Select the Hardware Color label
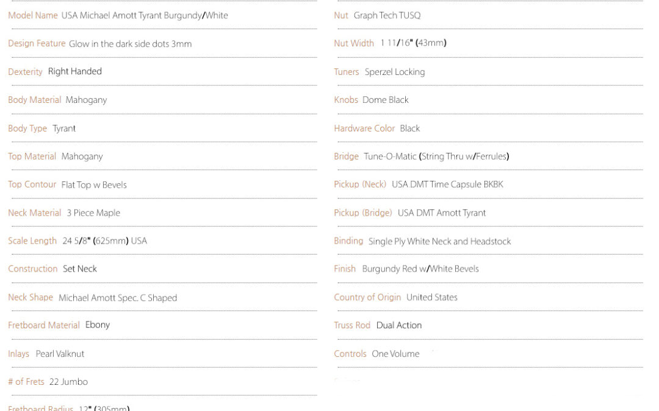This screenshot has width=659, height=411. (364, 128)
